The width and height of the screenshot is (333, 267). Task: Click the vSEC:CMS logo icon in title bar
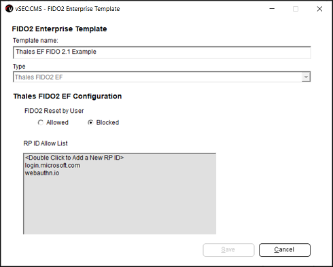coord(10,9)
